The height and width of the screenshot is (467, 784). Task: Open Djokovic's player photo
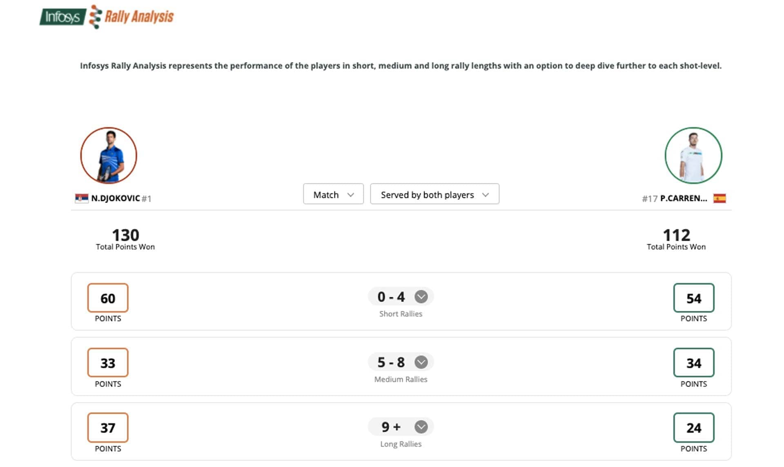(x=109, y=155)
